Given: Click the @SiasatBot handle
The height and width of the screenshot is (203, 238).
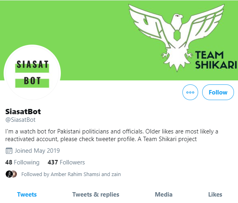Looking at the screenshot, I should tap(21, 120).
